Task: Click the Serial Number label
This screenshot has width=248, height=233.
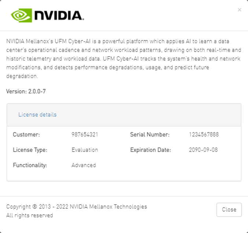Action: click(x=150, y=135)
